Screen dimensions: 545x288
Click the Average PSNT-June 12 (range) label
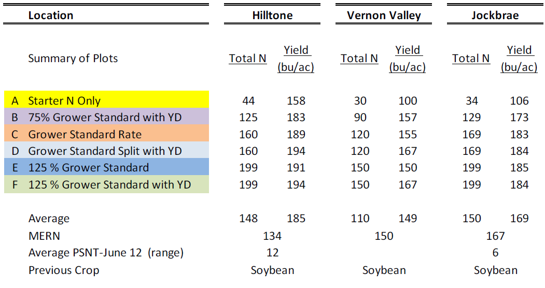106,253
